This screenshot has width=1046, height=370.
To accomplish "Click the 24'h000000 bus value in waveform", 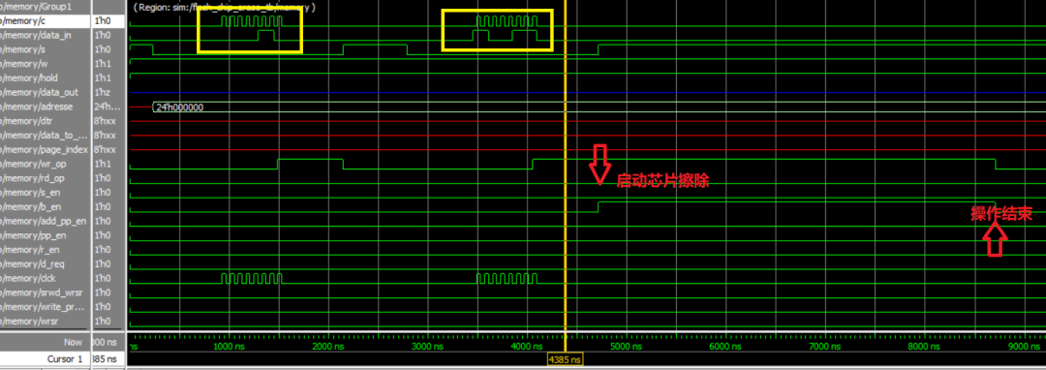I will [179, 108].
